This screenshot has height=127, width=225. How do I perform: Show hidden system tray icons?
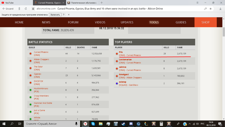coord(190,124)
